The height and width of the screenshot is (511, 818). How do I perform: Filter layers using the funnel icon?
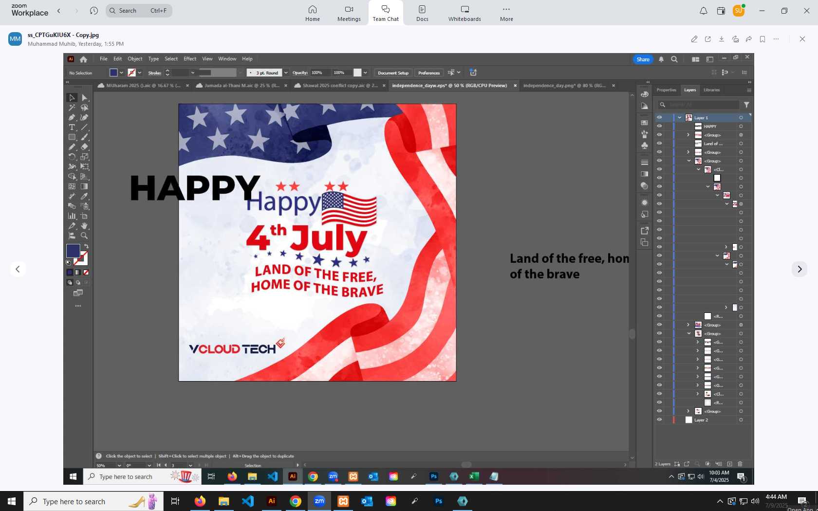coord(746,105)
